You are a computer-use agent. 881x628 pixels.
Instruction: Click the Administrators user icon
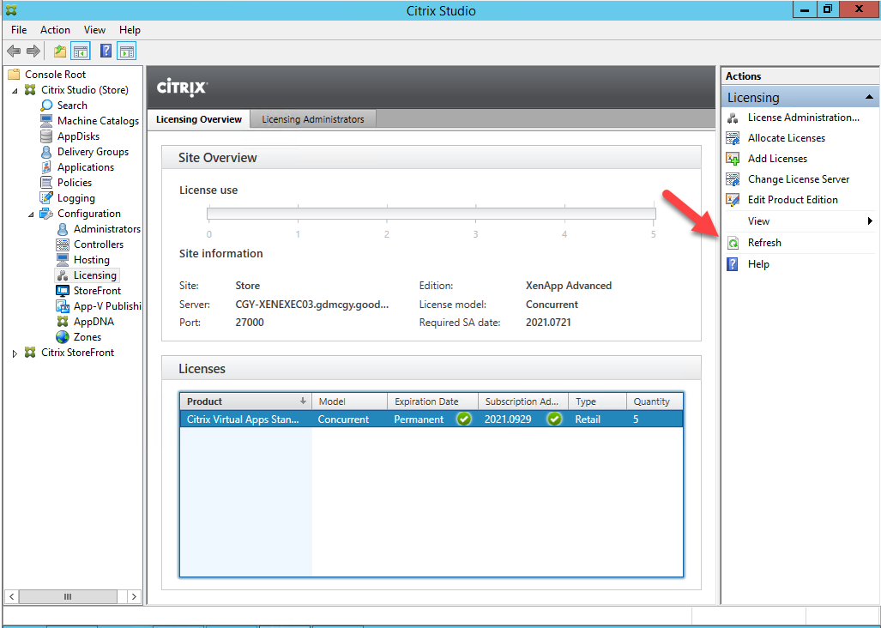[63, 229]
